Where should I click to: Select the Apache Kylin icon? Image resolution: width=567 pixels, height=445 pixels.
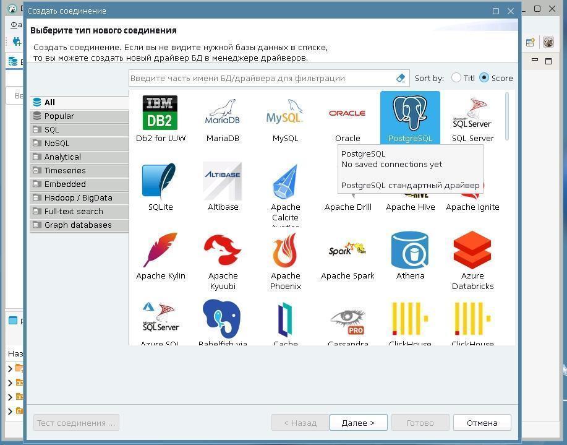point(160,251)
